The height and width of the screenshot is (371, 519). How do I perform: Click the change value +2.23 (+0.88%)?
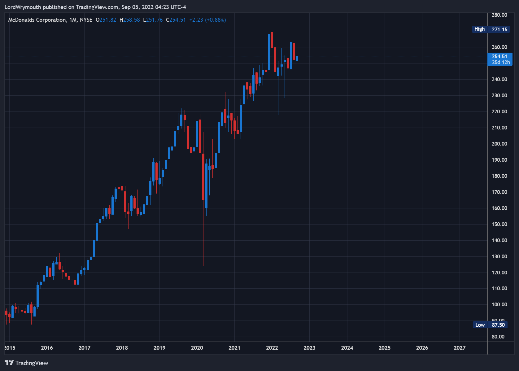pos(207,20)
